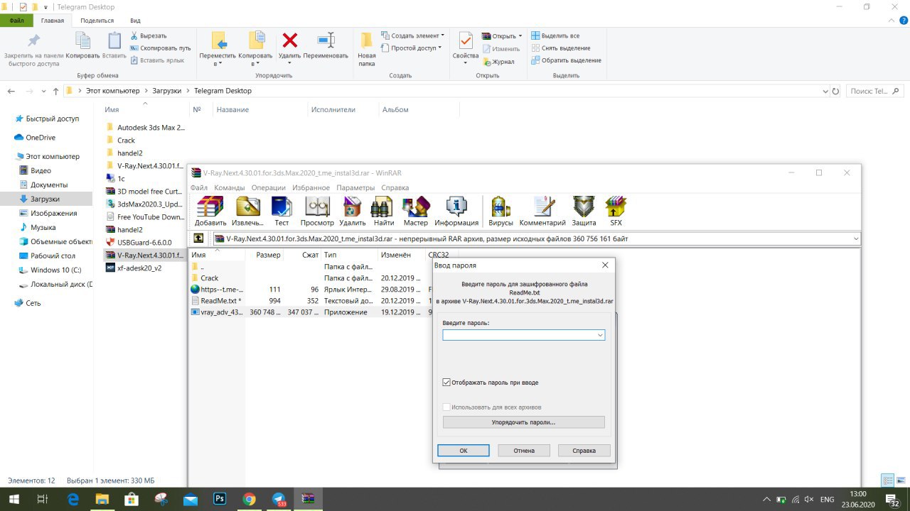Open Photoshop from the taskbar
Viewport: 910px width, 511px height.
220,499
